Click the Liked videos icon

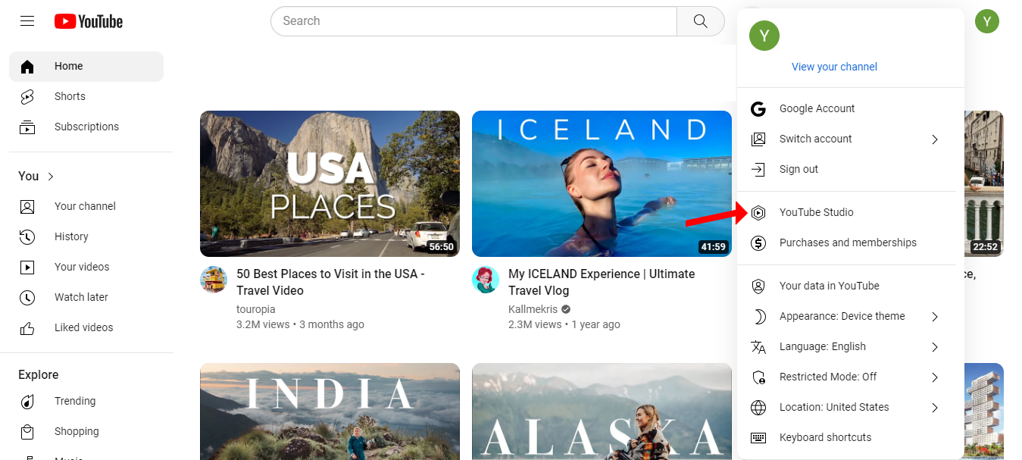(27, 327)
